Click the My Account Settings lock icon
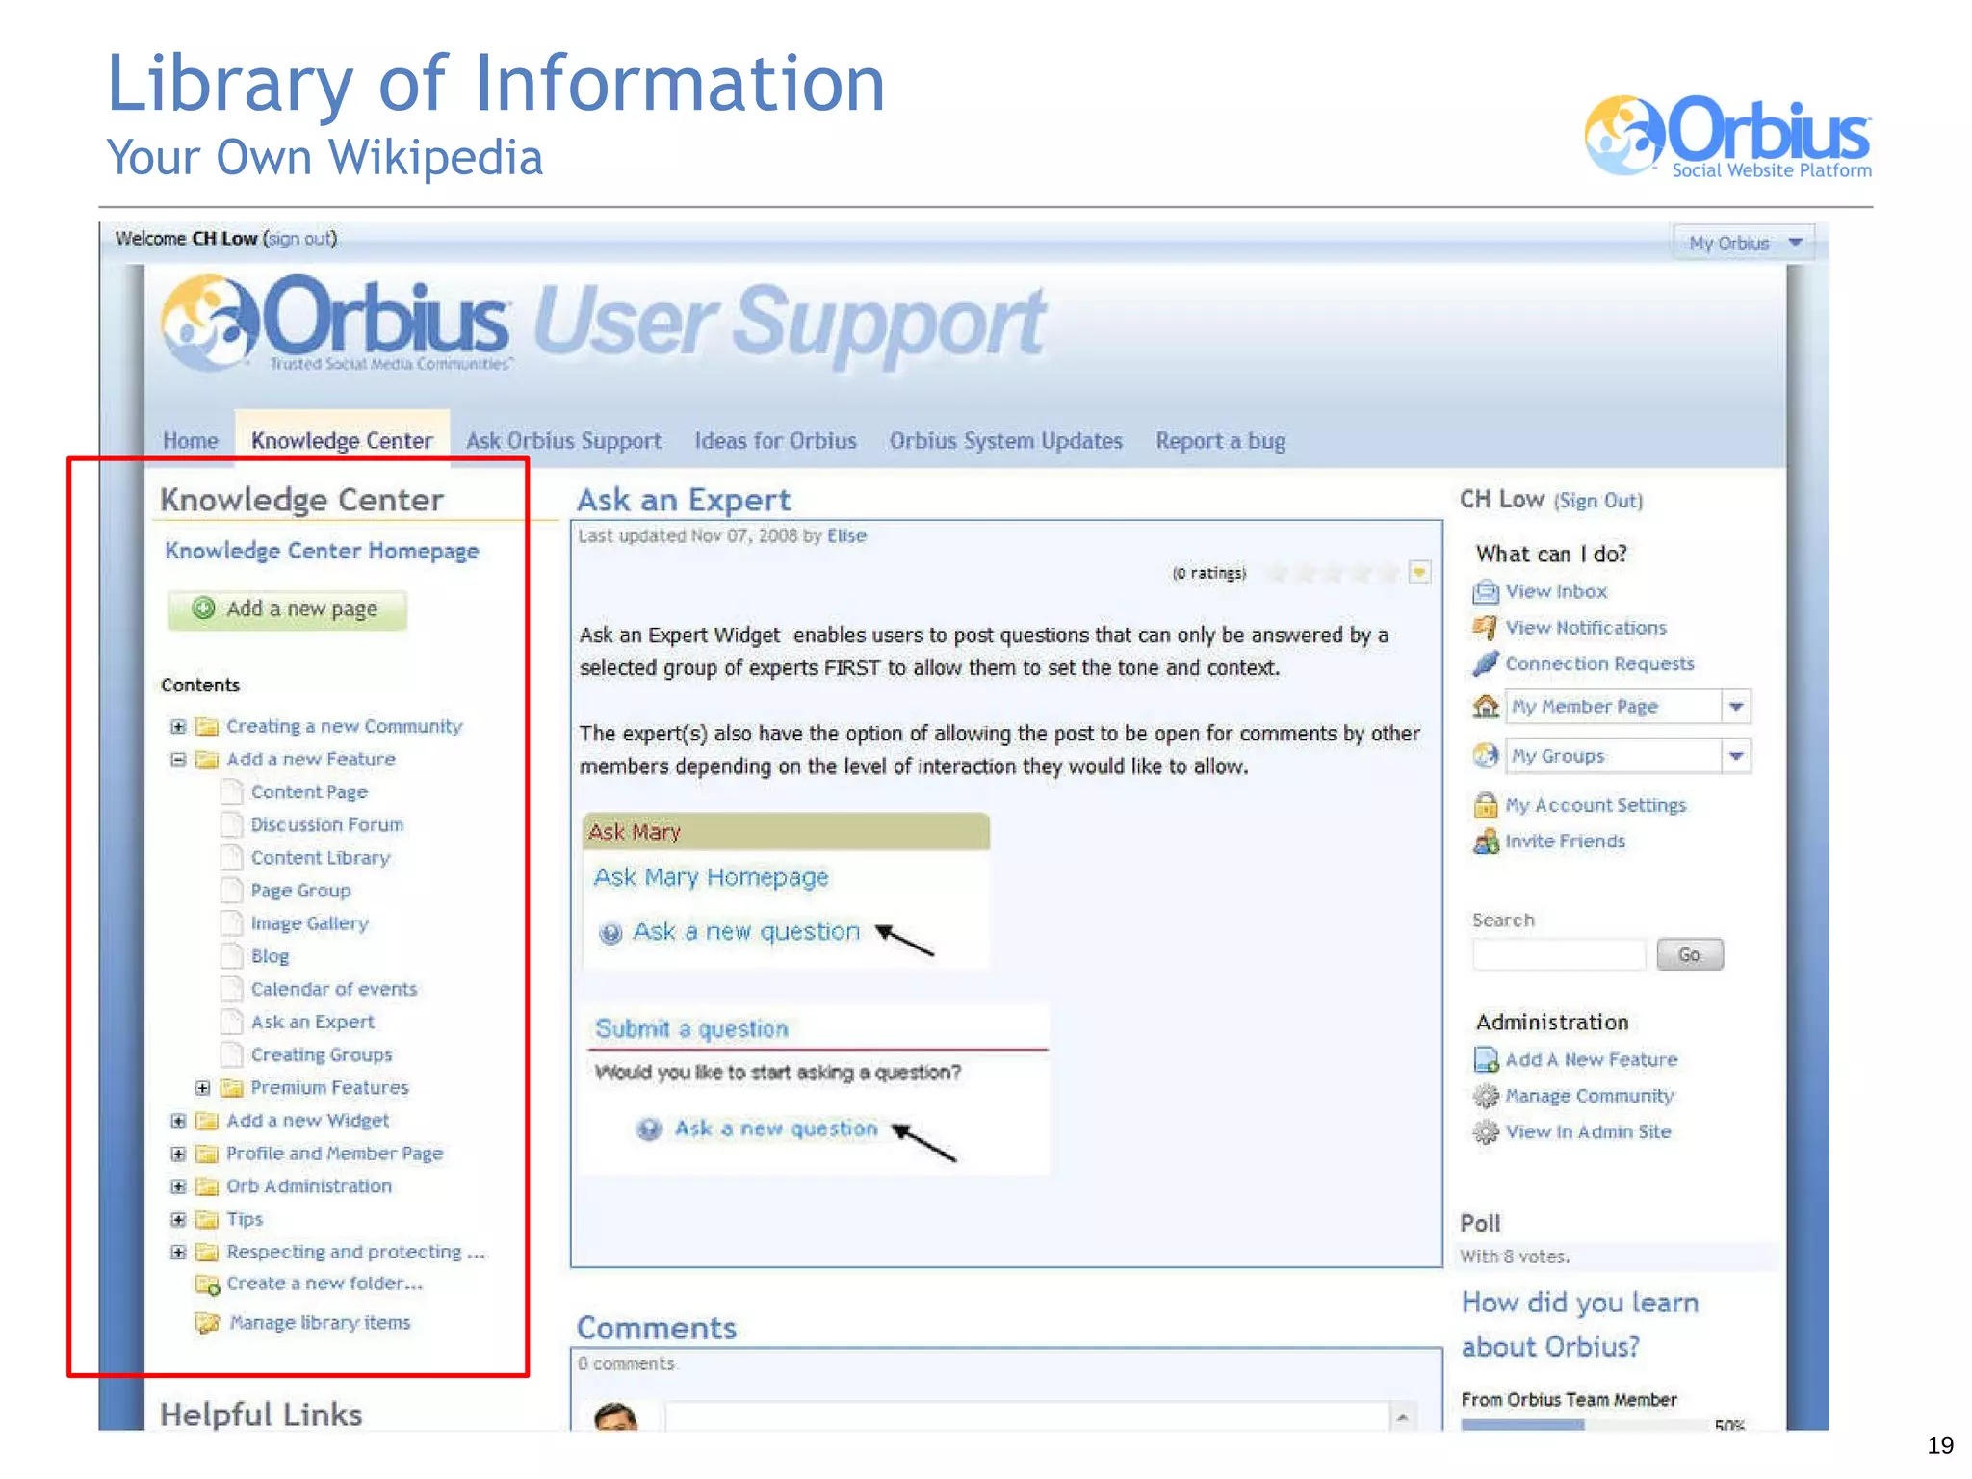 1485,805
